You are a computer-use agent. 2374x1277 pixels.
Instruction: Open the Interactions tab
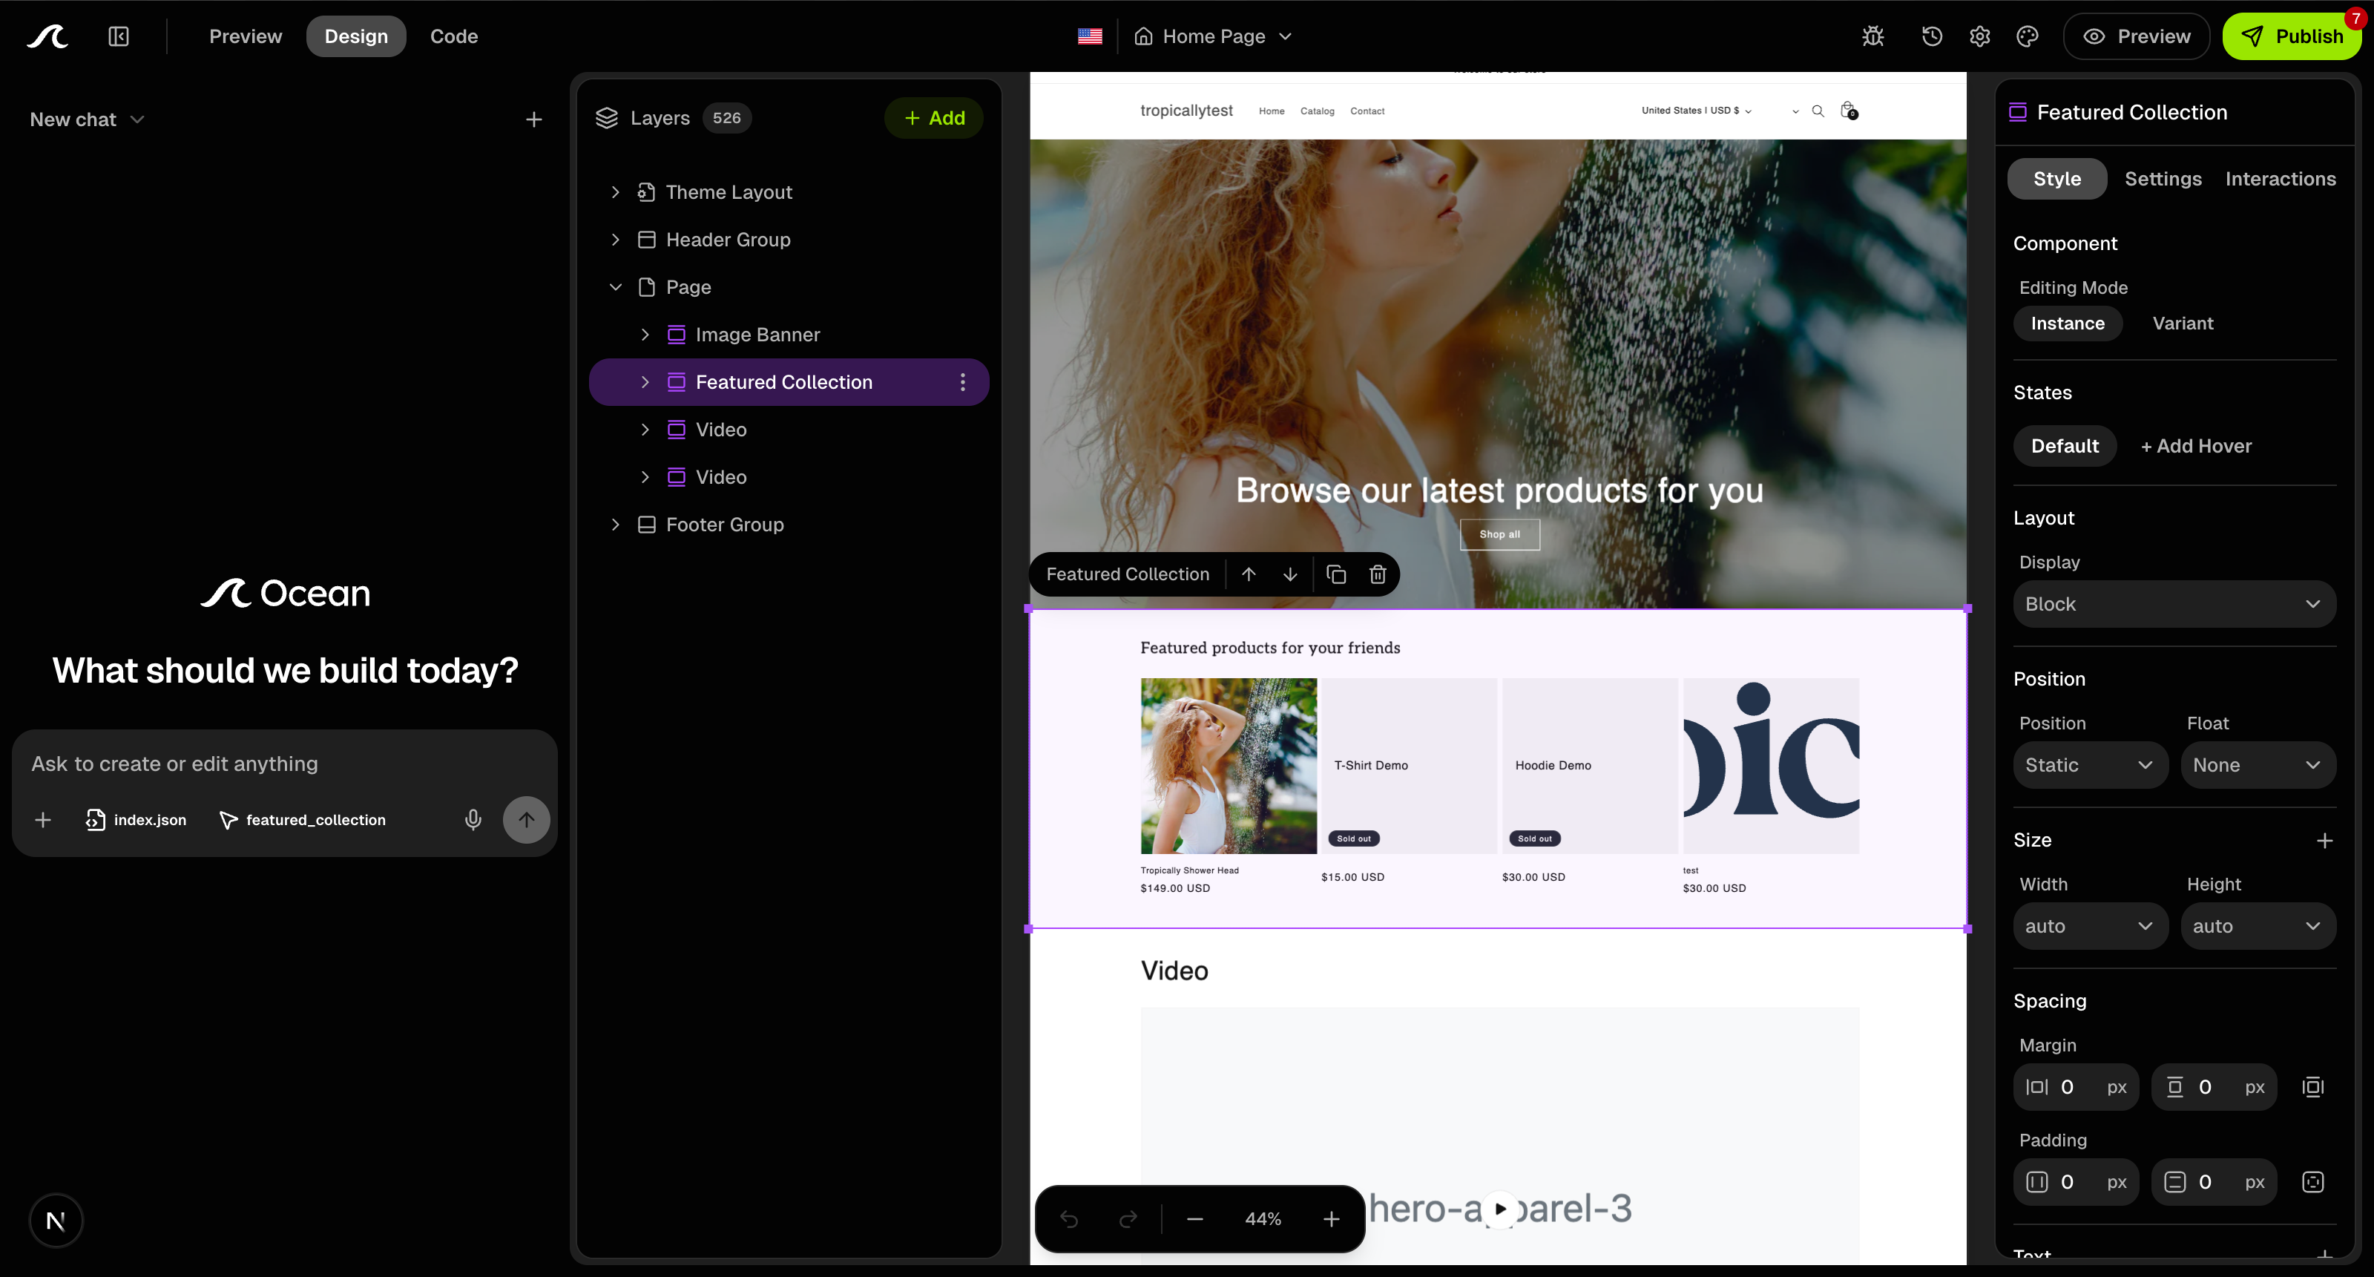coord(2281,179)
